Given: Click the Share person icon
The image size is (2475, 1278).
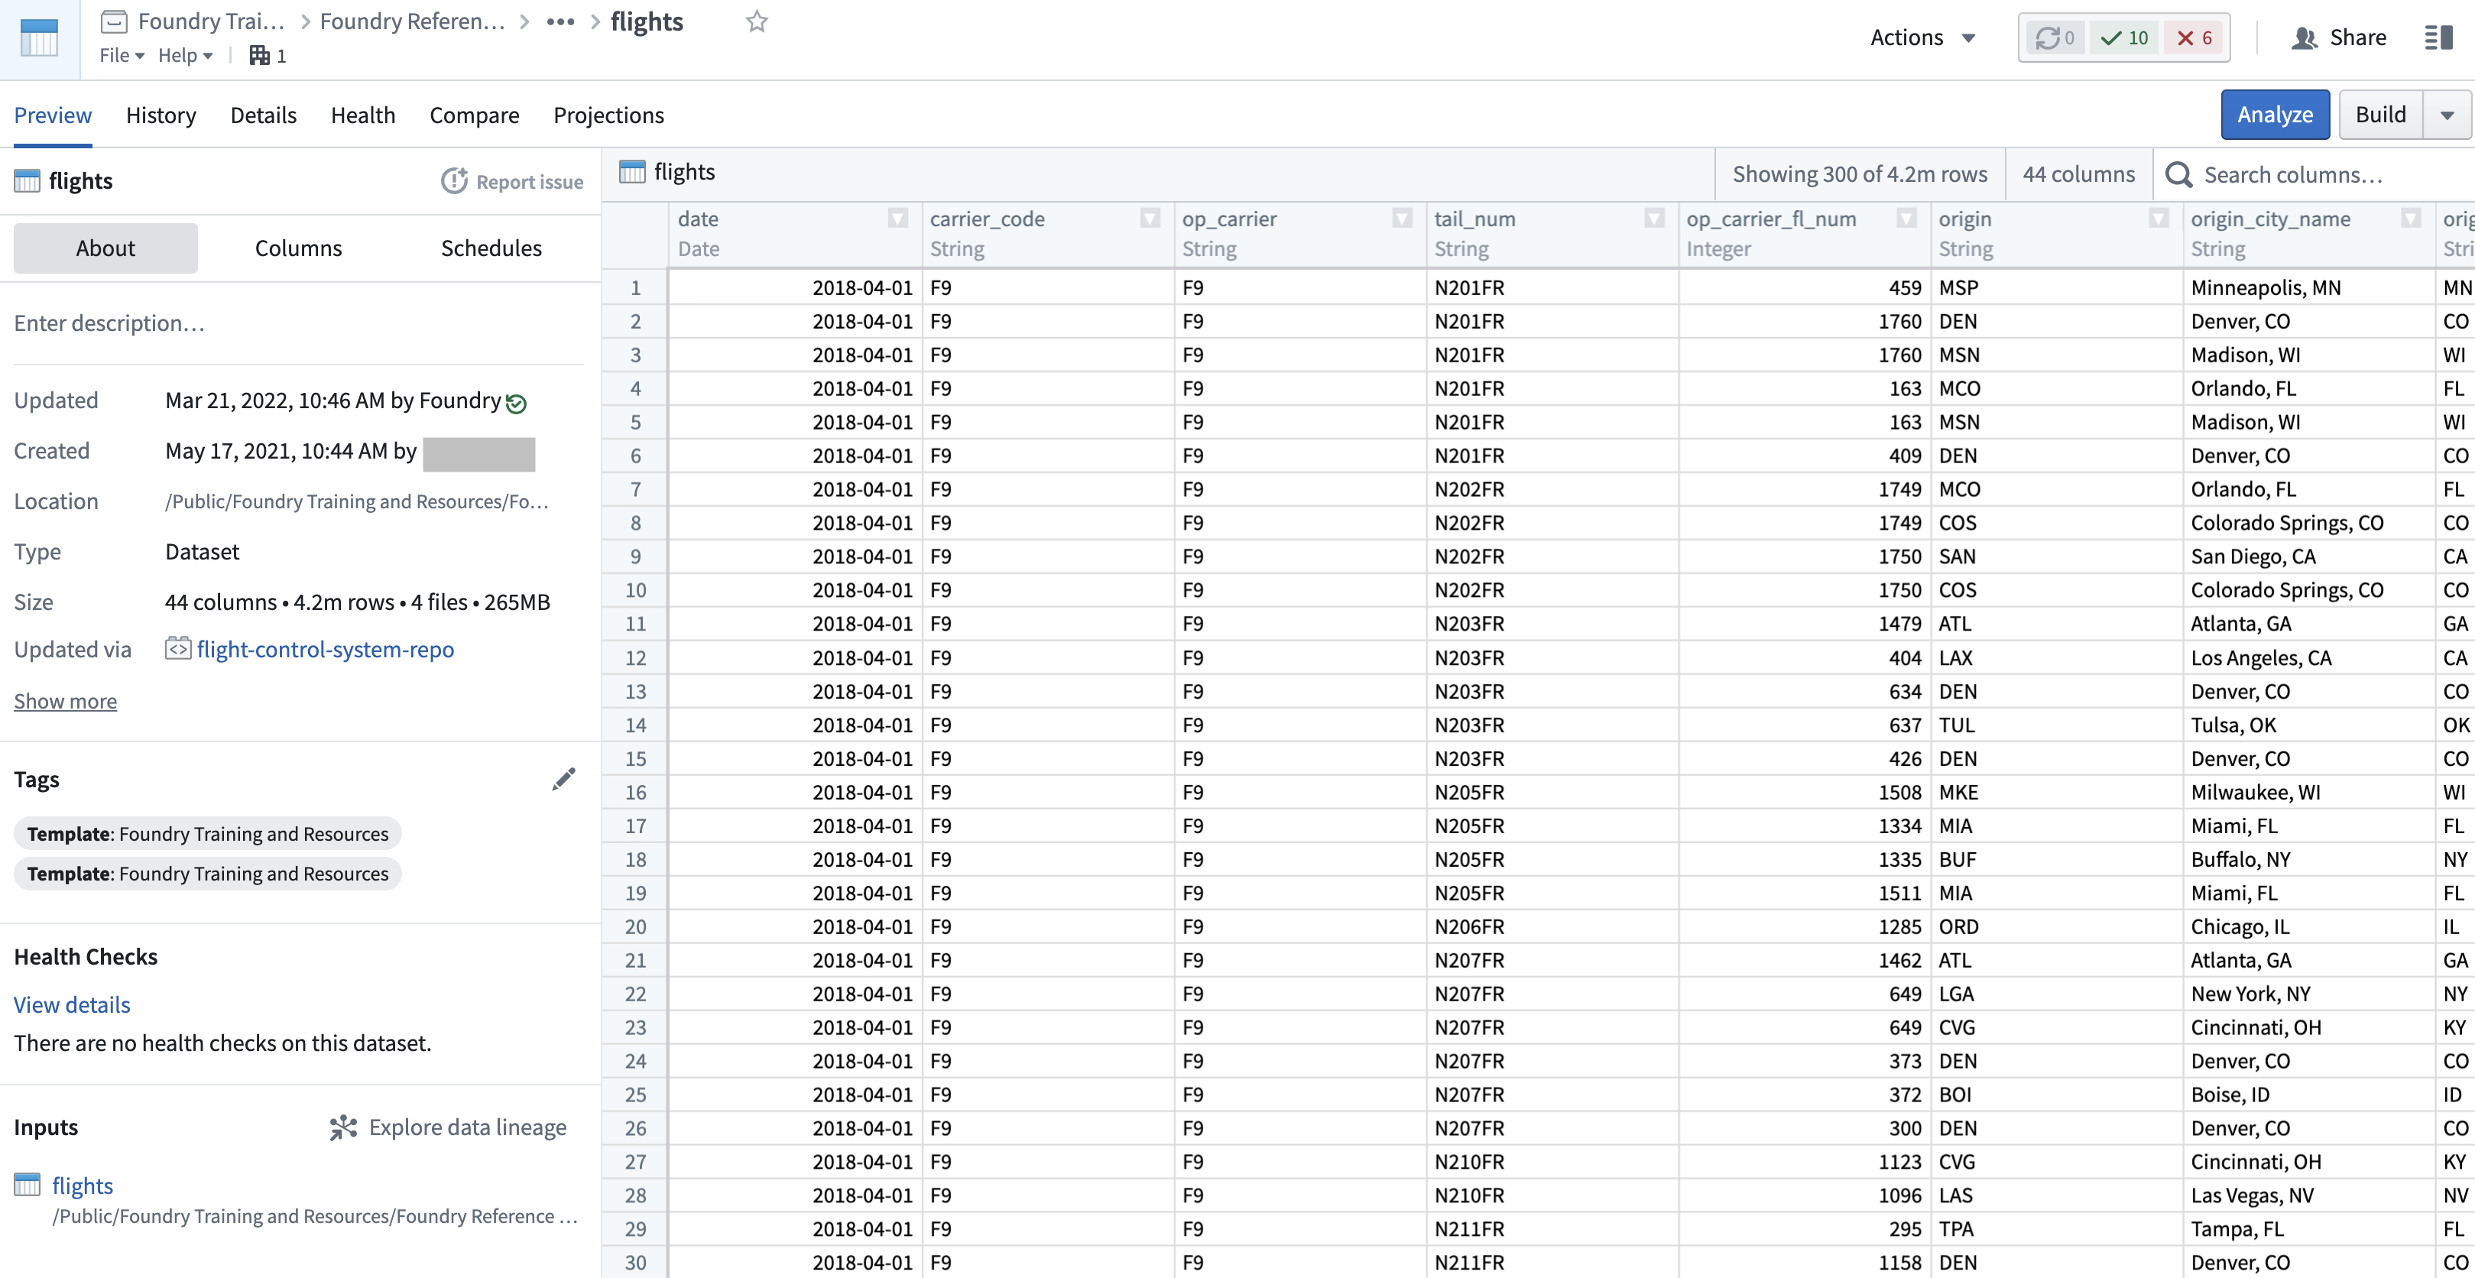Looking at the screenshot, I should pos(2304,37).
